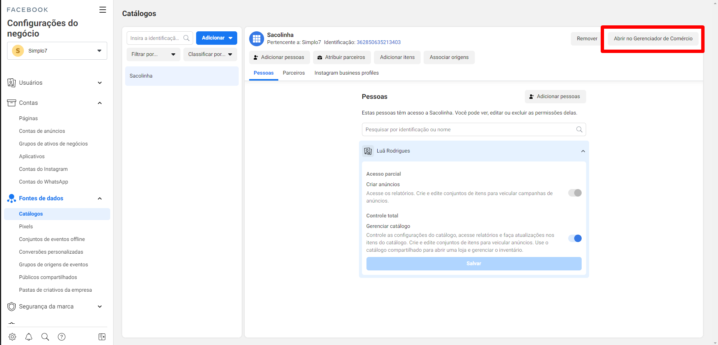Switch to Instagram business profiles tab
This screenshot has width=718, height=345.
coord(347,73)
